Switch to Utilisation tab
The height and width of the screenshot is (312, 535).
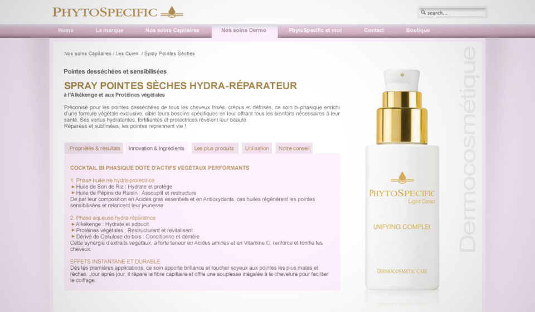coord(257,148)
